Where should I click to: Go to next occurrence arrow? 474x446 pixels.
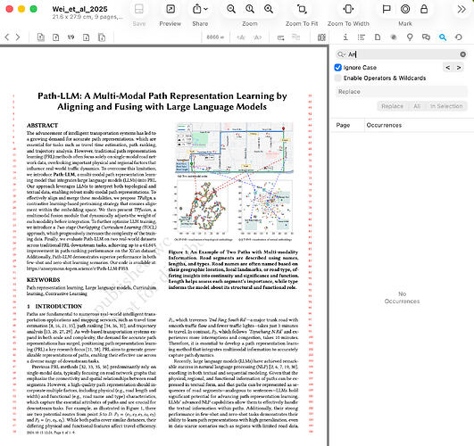tap(459, 68)
